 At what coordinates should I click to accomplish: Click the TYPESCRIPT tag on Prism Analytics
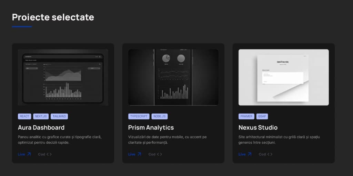[139, 117]
